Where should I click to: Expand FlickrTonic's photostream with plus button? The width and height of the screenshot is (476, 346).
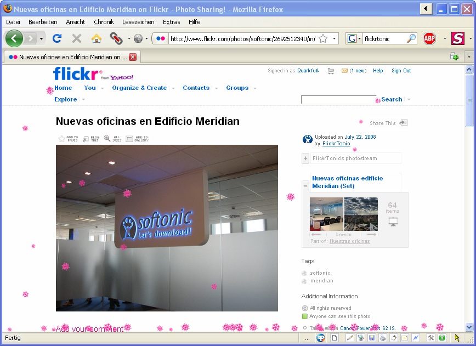tap(305, 158)
